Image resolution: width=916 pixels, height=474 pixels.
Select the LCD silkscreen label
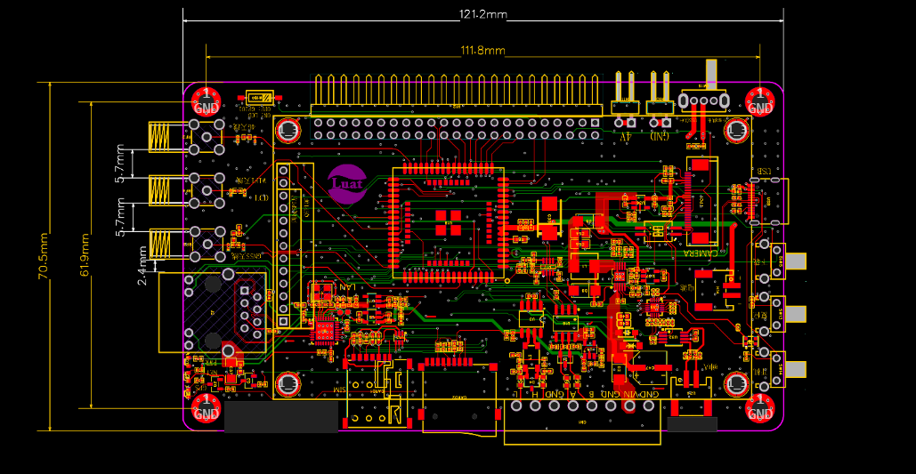click(x=261, y=198)
